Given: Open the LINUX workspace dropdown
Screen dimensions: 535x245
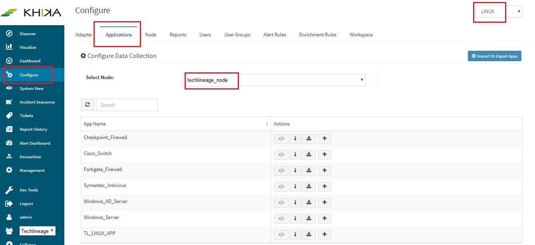Looking at the screenshot, I should click(499, 12).
